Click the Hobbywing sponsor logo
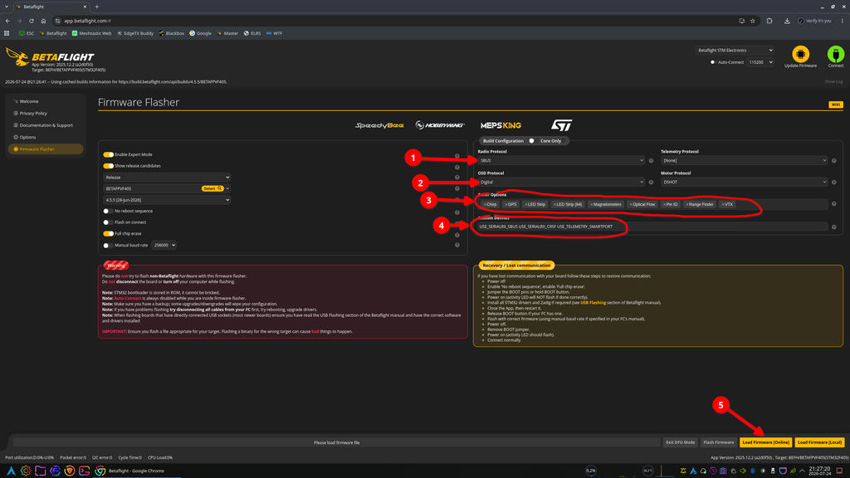Viewport: 850px width, 478px height. tap(440, 125)
